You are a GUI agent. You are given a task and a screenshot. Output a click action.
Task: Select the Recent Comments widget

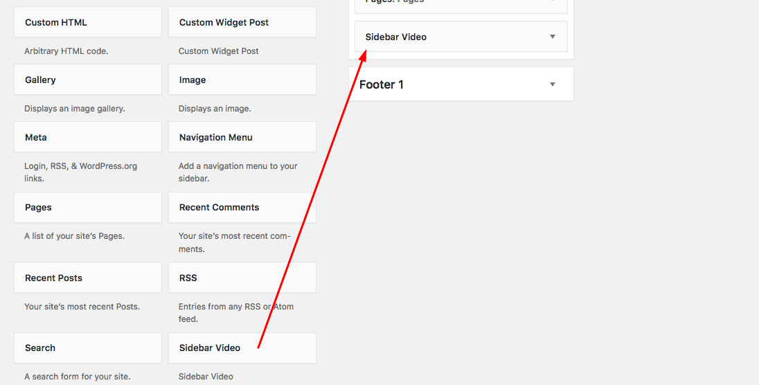tap(219, 207)
